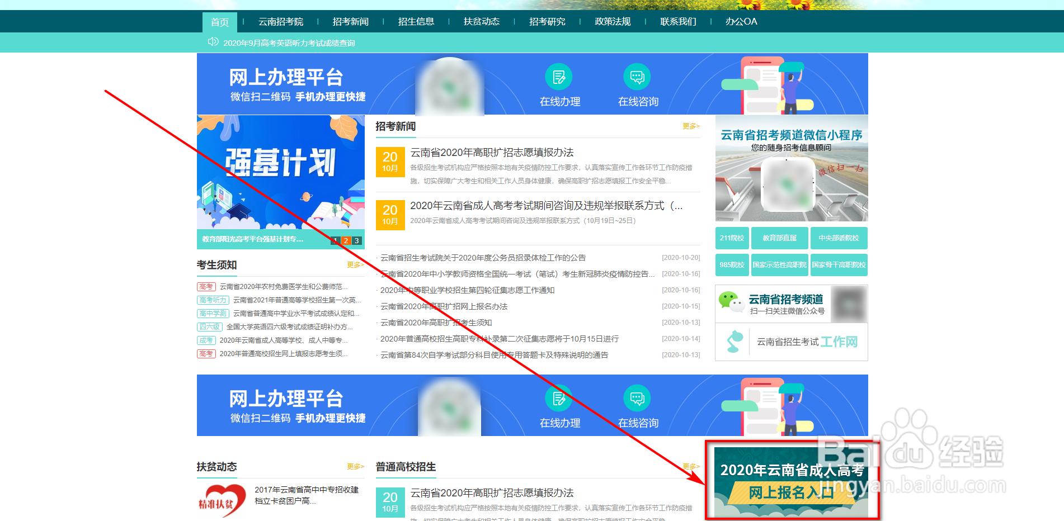Click the 高考听力 category tag

point(213,300)
